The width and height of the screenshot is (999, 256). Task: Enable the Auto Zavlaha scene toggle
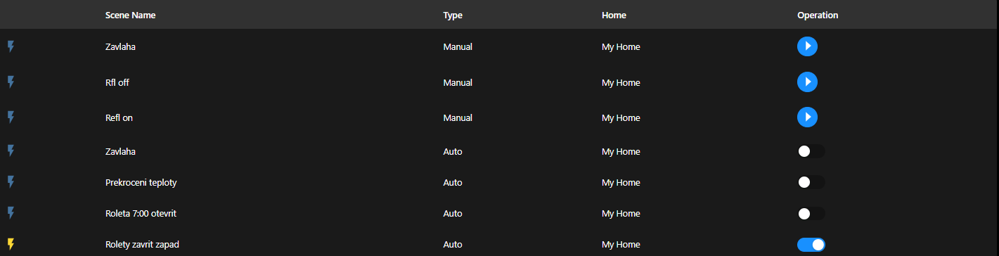point(811,151)
